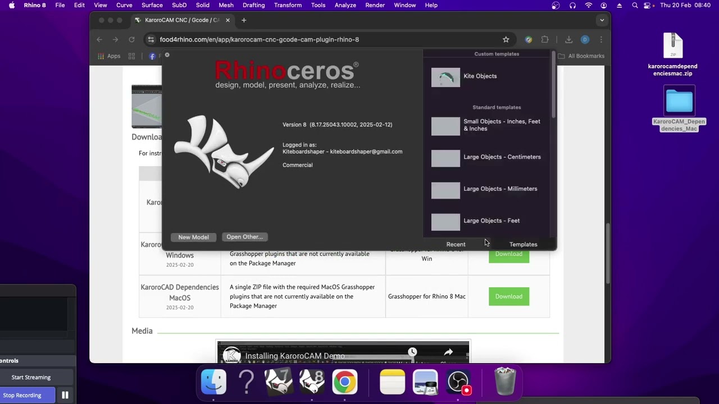Bookmark page with Chrome star icon

pyautogui.click(x=506, y=39)
